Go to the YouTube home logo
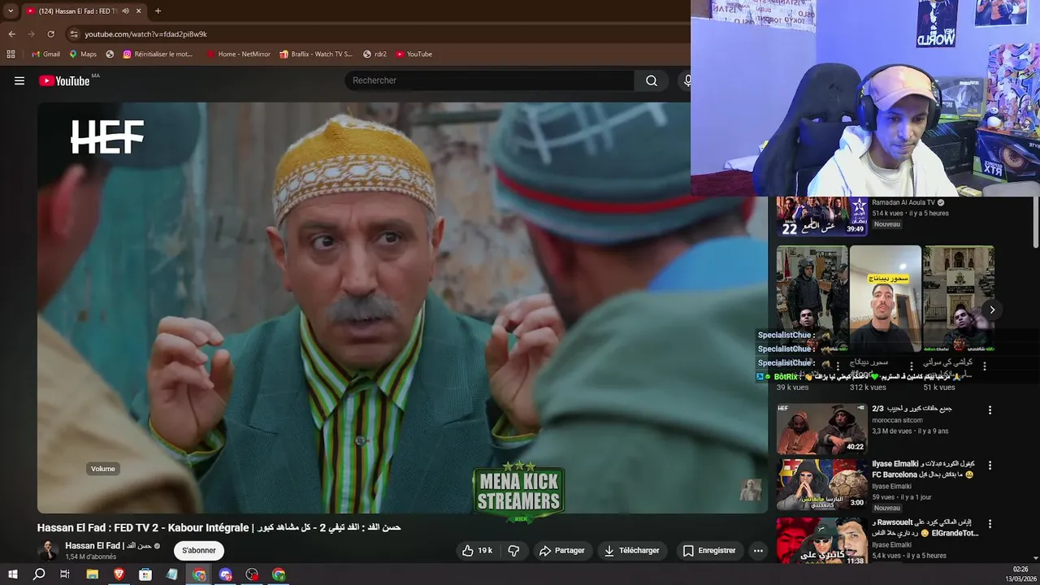The width and height of the screenshot is (1040, 585). pos(64,80)
